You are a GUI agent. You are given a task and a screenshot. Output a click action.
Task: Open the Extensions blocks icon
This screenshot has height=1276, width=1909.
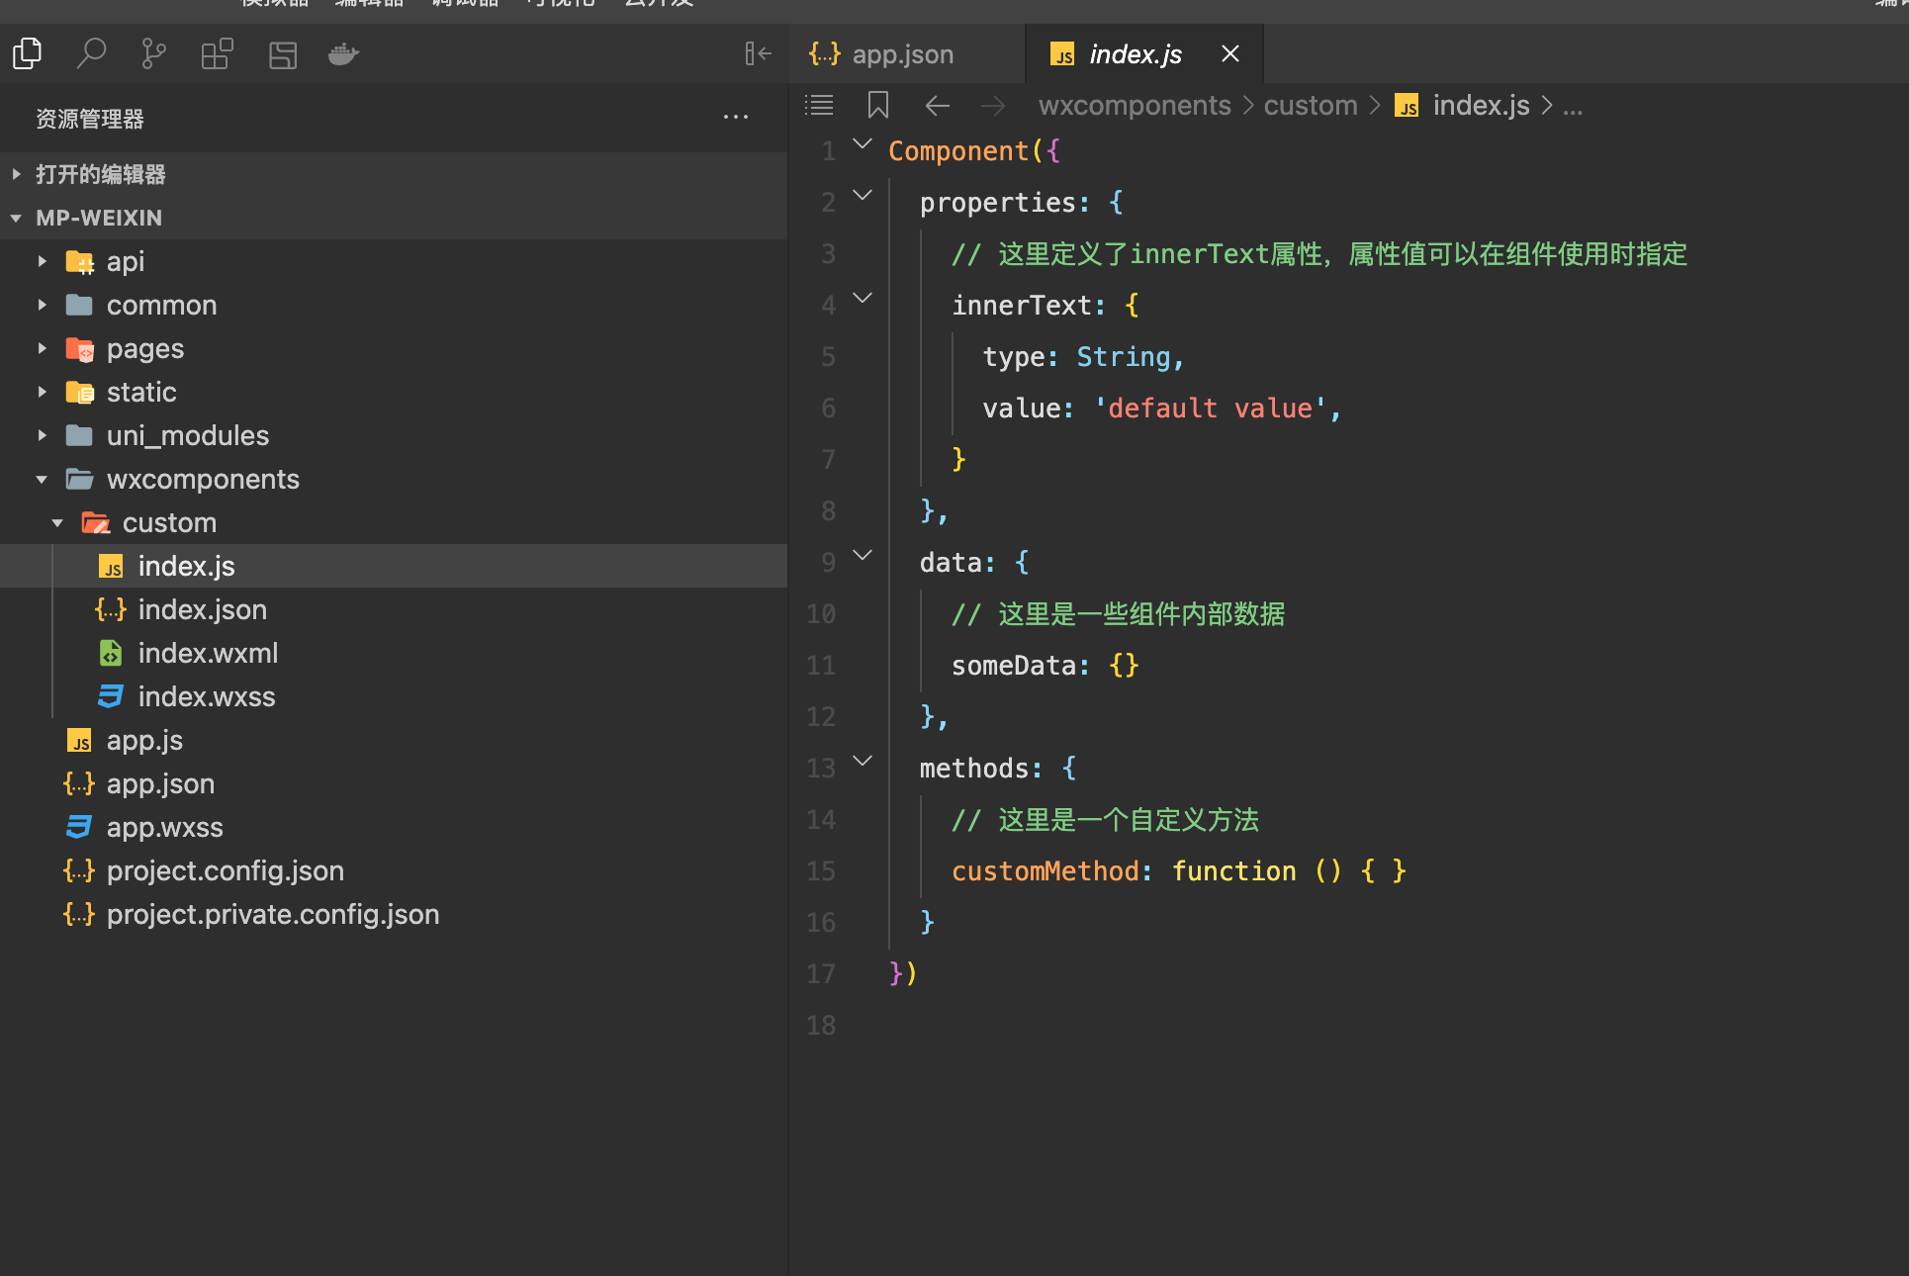(217, 53)
